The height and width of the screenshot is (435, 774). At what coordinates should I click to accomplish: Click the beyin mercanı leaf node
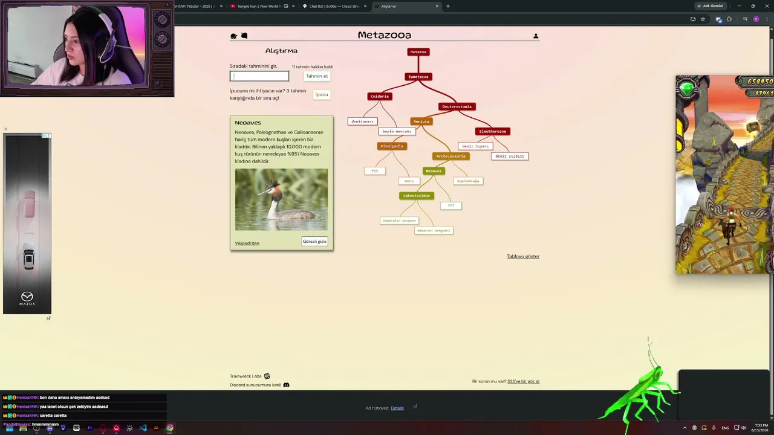[x=397, y=131]
